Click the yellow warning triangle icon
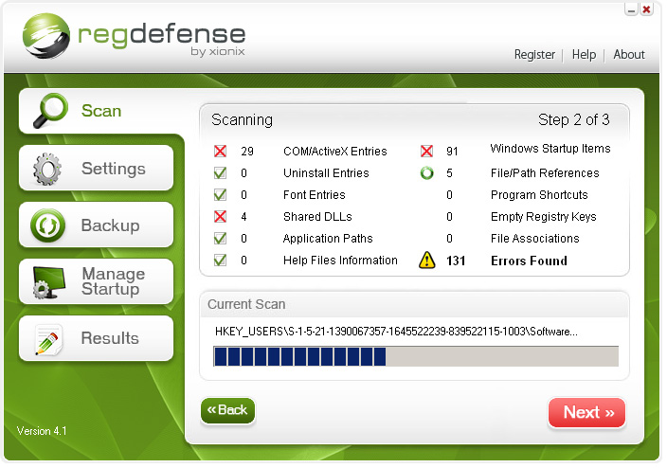This screenshot has height=468, width=667. (426, 260)
